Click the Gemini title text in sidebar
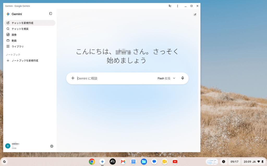Viewport: 267px width, 166px height. pos(17,14)
